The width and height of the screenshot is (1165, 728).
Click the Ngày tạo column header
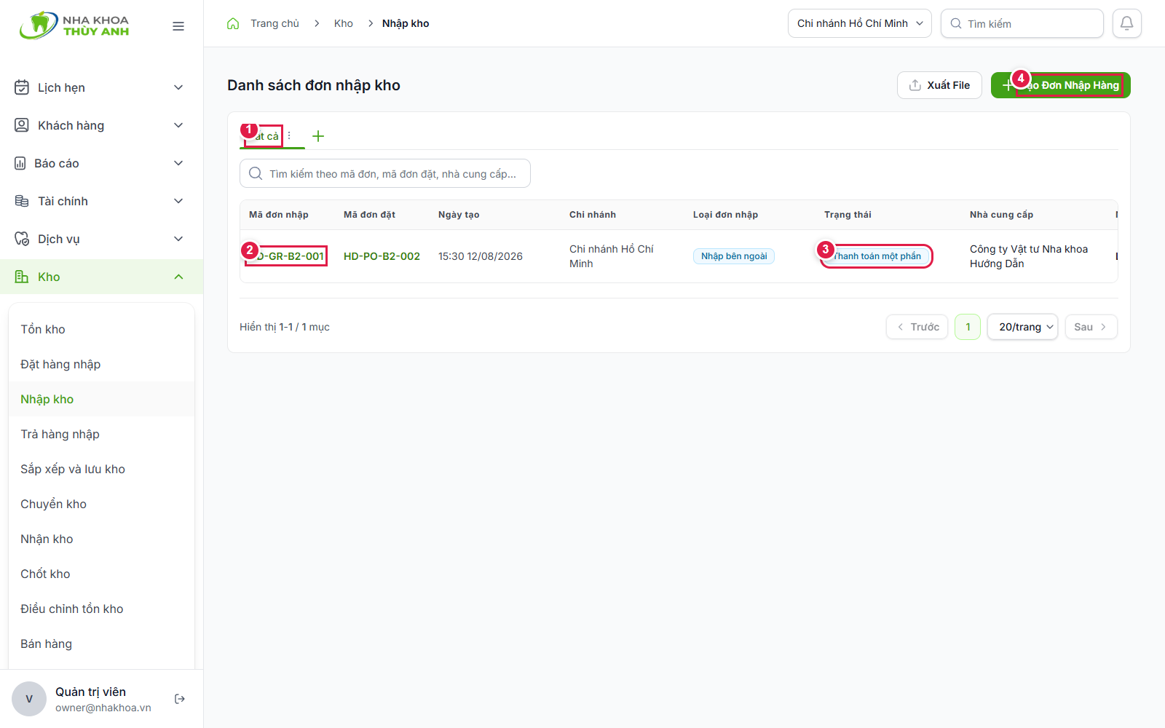459,215
